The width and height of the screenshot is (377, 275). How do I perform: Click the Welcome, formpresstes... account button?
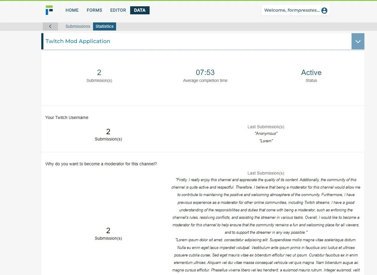click(x=296, y=10)
